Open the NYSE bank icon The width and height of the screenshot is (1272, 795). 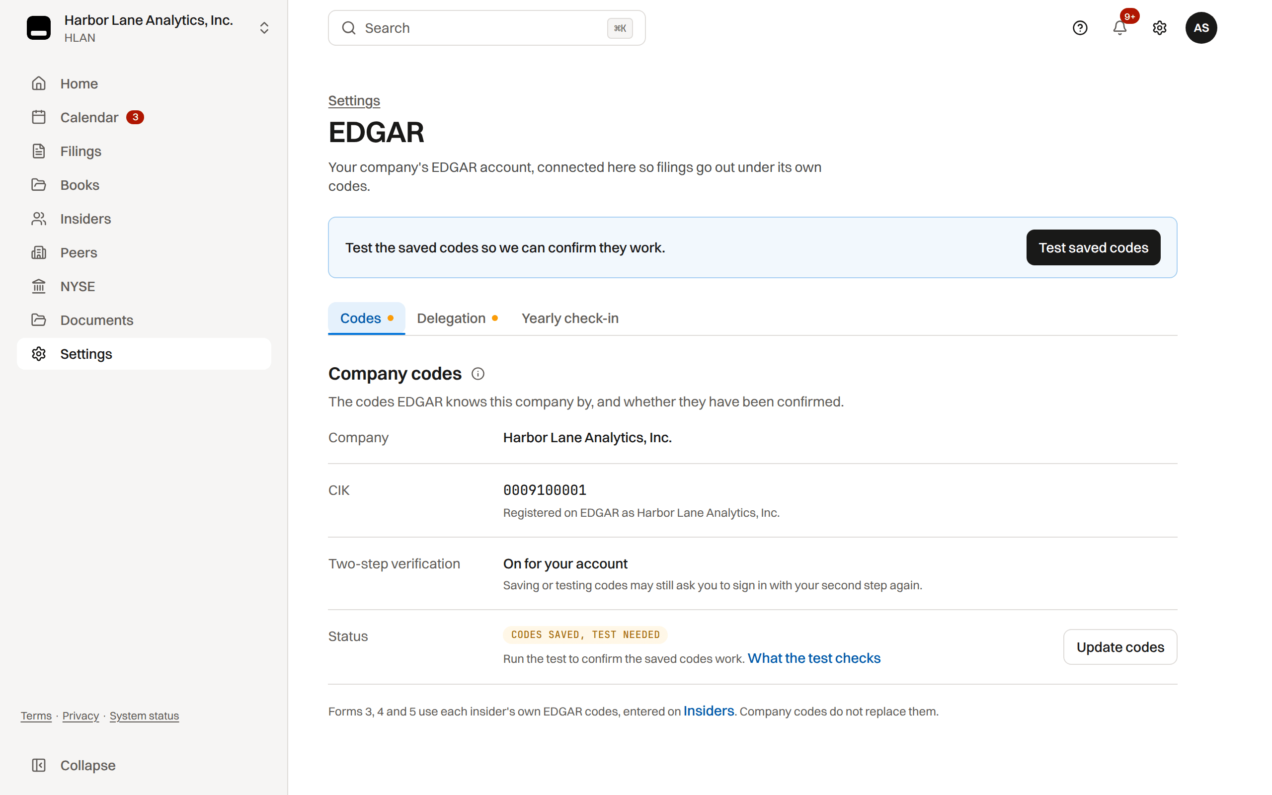(38, 286)
